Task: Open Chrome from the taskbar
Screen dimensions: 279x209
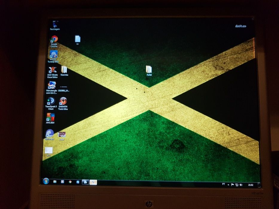Action: pos(70,182)
